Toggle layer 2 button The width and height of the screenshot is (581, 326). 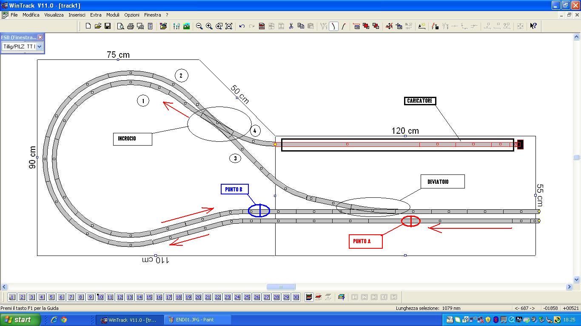22,297
